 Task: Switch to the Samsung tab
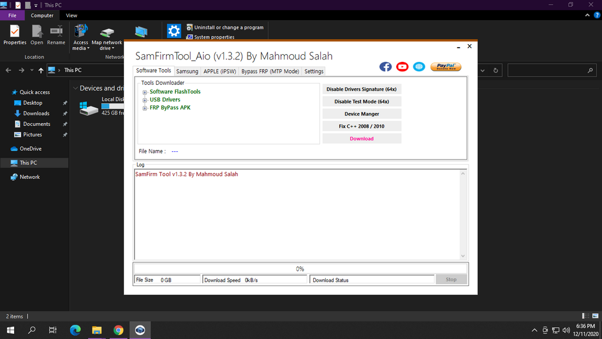[187, 71]
